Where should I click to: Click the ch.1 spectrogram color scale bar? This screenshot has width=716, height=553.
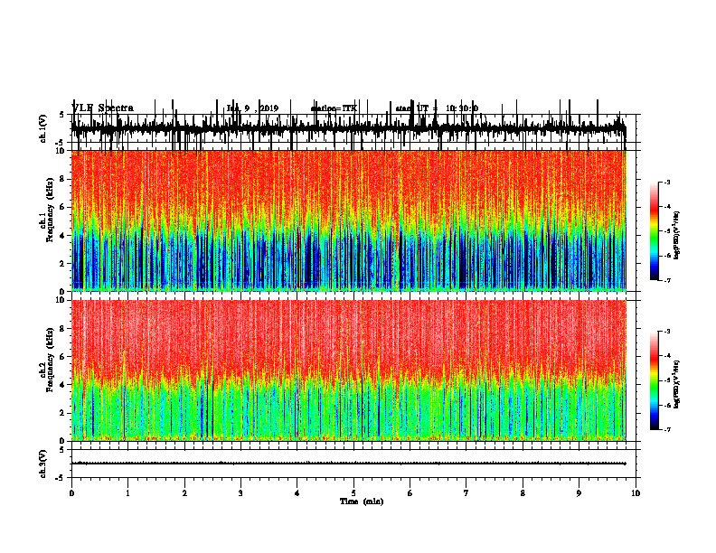654,231
